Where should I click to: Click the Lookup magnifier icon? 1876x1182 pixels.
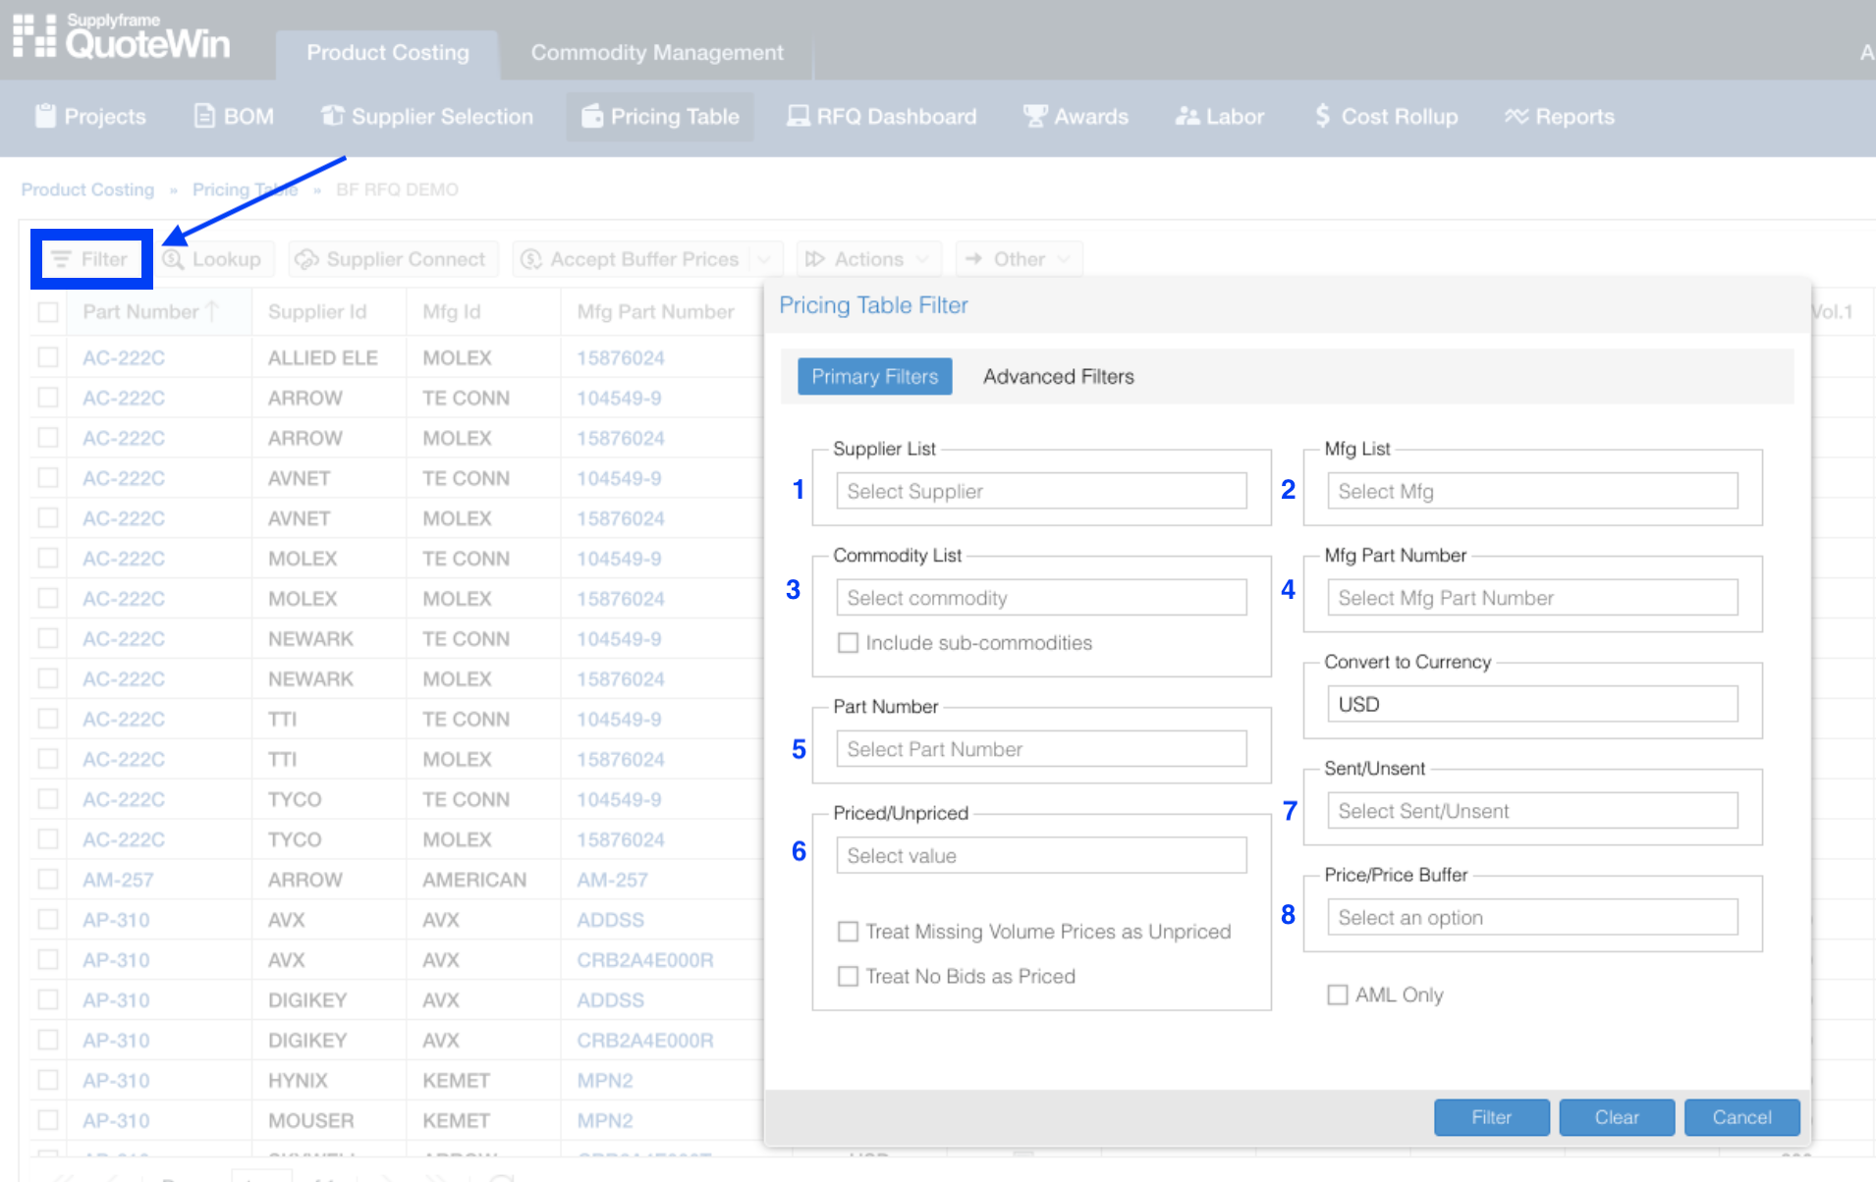pos(173,259)
